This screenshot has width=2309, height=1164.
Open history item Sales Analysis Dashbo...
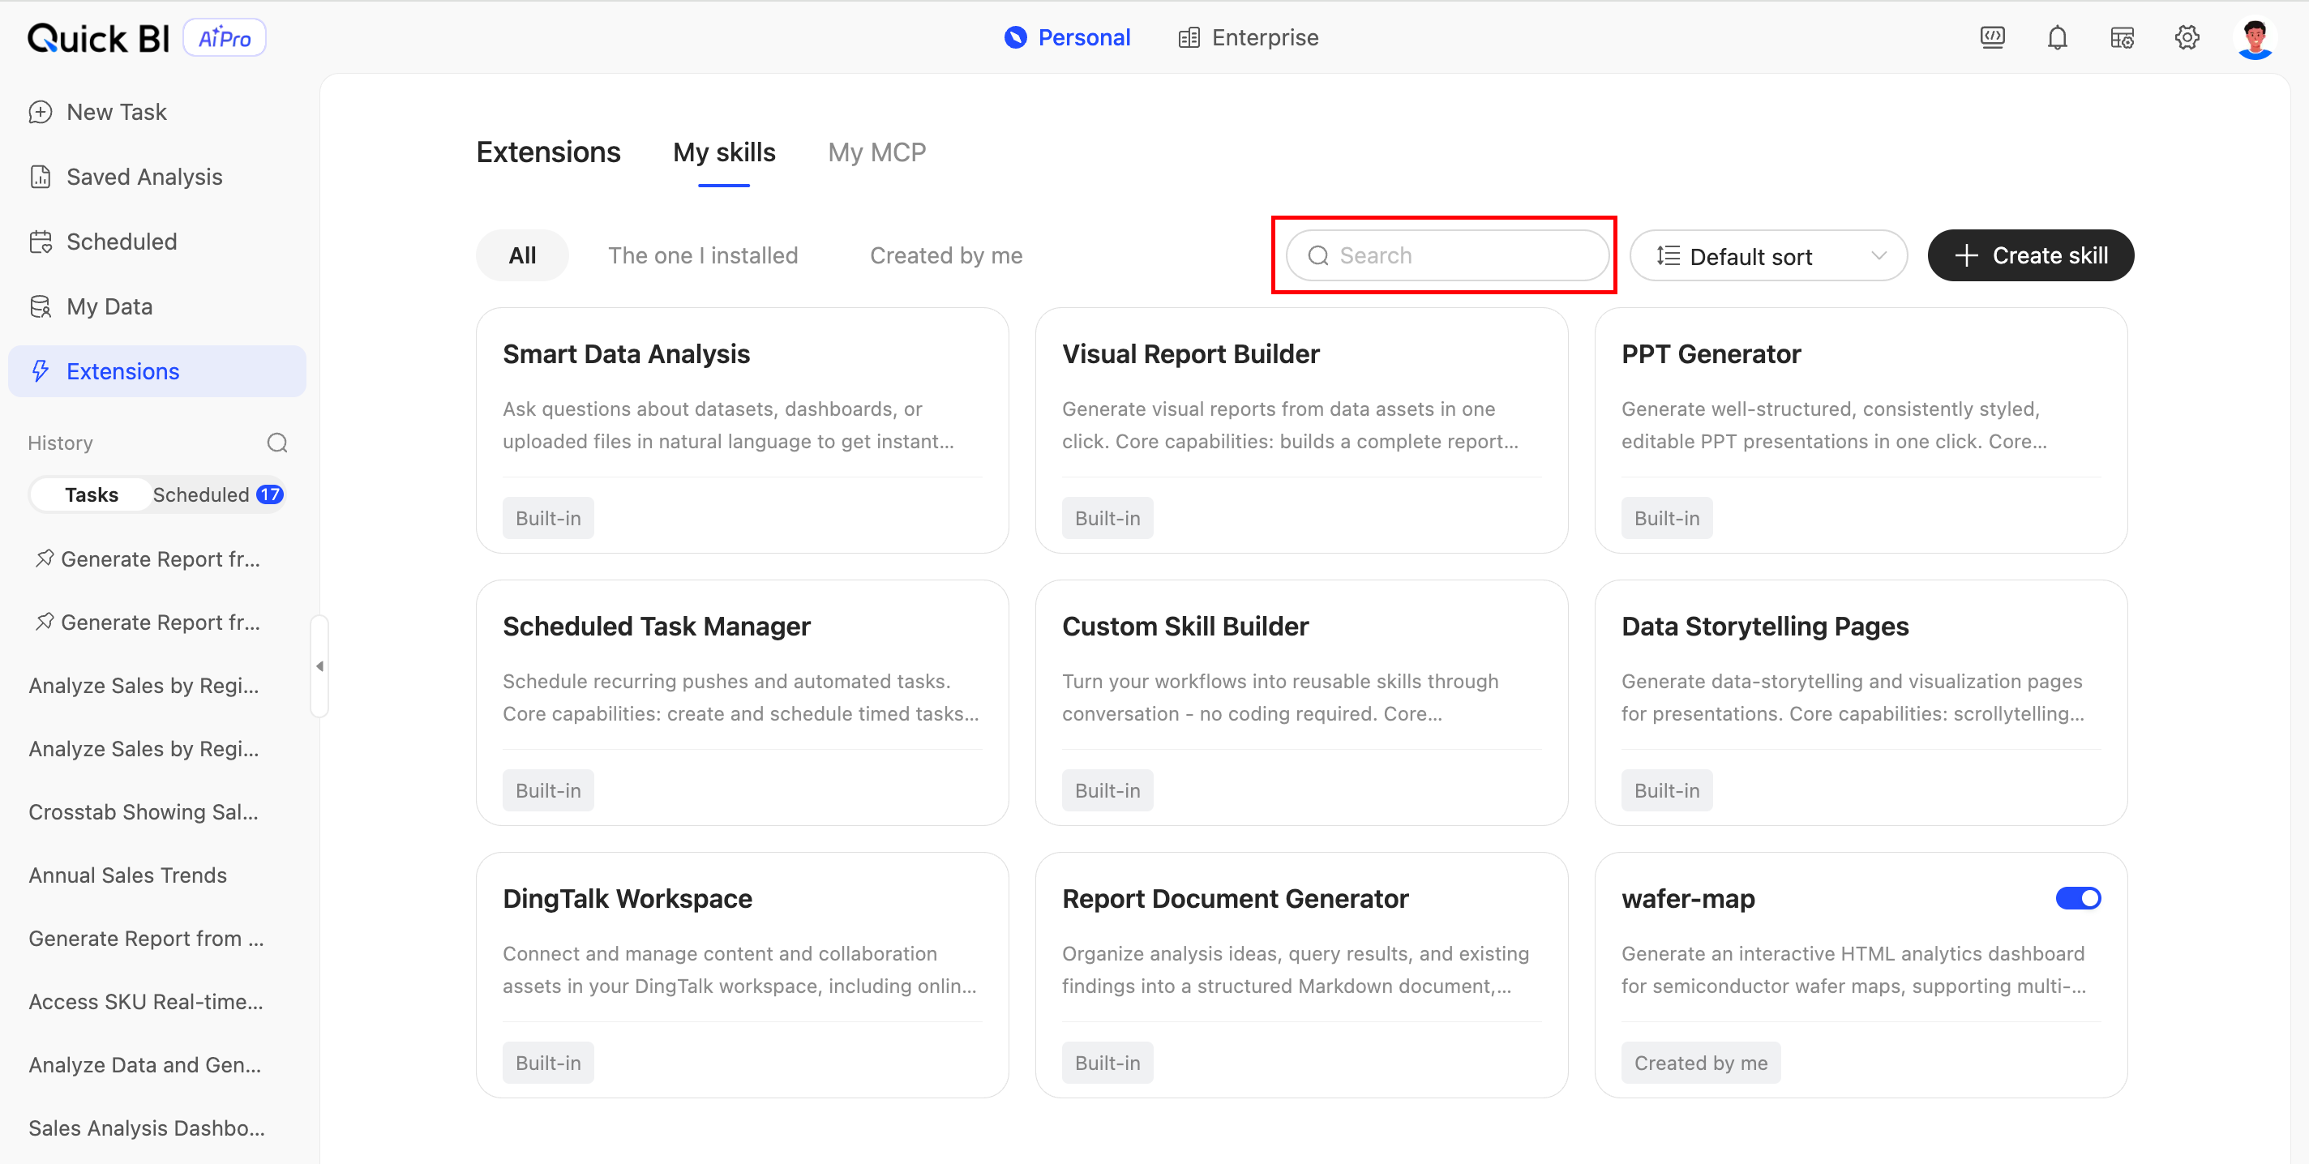[147, 1128]
